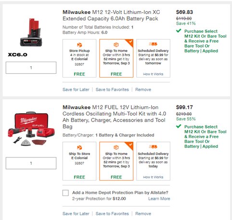Open How It Works under battery Scheduled Delivery
This screenshot has width=232, height=220.
[x=153, y=74]
